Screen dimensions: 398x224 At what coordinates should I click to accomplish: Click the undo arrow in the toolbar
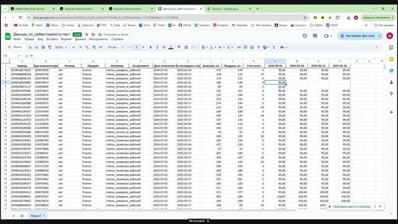click(x=30, y=47)
